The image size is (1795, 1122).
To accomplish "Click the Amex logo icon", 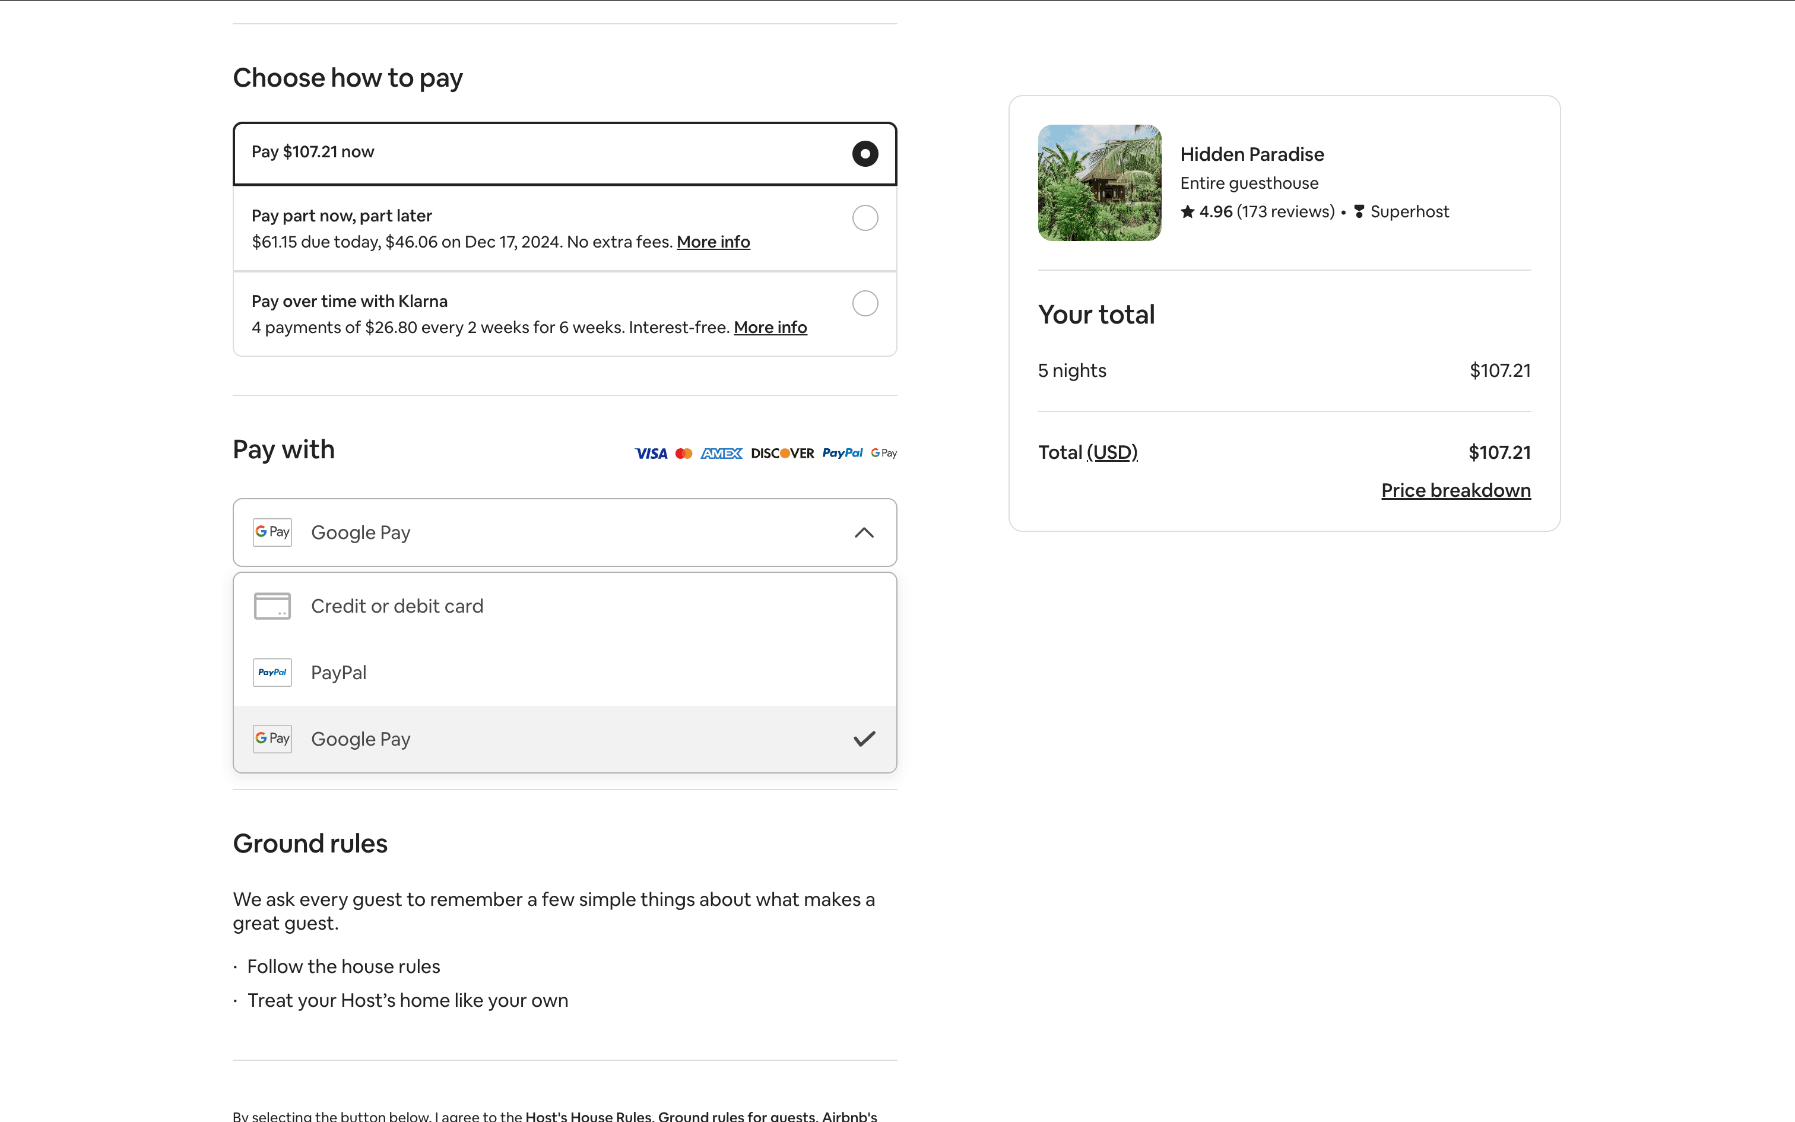I will point(721,454).
